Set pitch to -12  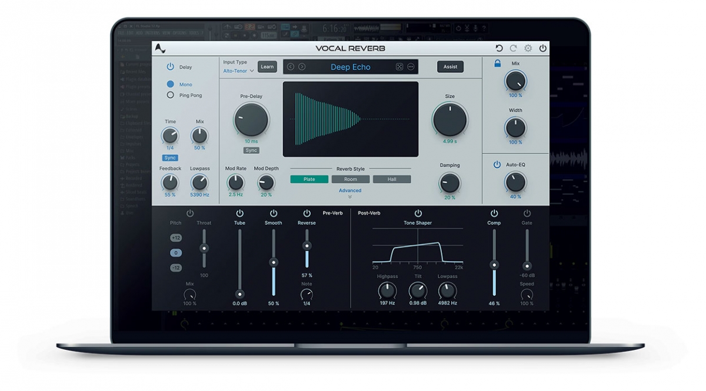coord(176,268)
